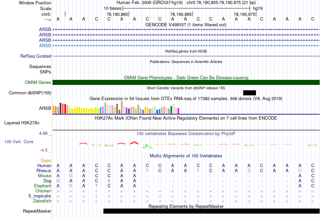This screenshot has height=219, width=320.
Task: Open OMIM Gene Phenotypes track title
Action: [186, 77]
